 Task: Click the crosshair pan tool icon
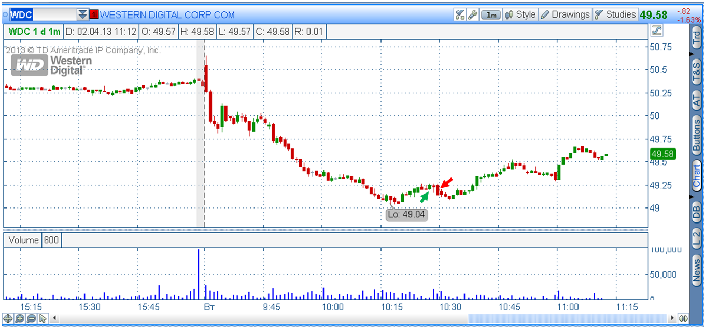click(x=8, y=318)
